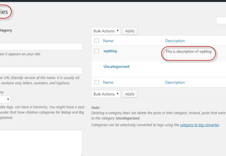Sort by Description column header
Image resolution: width=226 pixels, height=156 pixels.
click(x=175, y=41)
